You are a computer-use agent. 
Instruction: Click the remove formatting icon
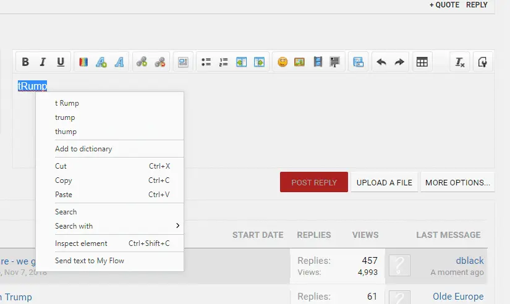(x=459, y=62)
